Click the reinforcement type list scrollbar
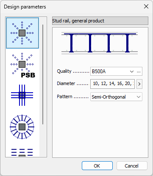 tap(43, 74)
